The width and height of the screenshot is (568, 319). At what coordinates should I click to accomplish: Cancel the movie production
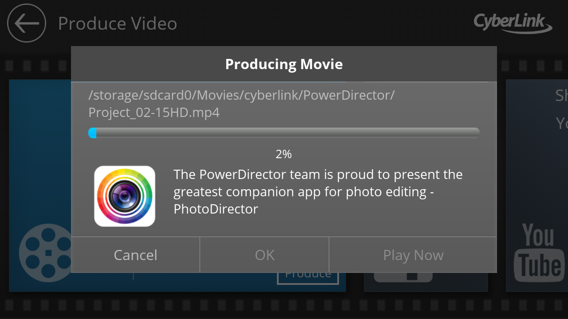(x=135, y=255)
